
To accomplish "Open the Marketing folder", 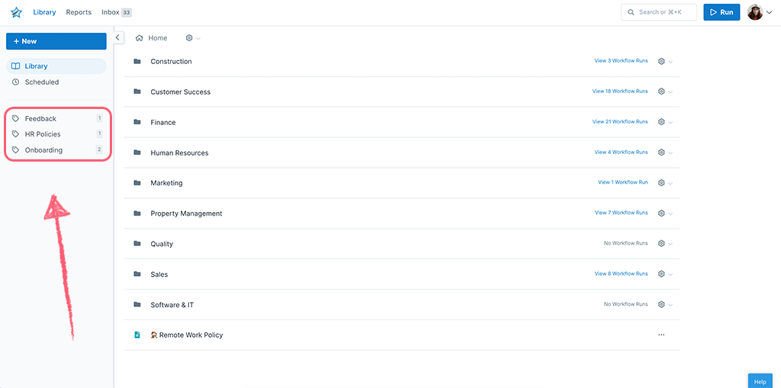I will pos(166,183).
